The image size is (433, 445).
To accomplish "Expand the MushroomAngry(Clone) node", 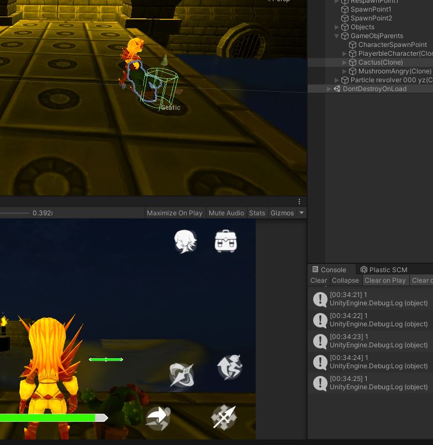I will 345,71.
